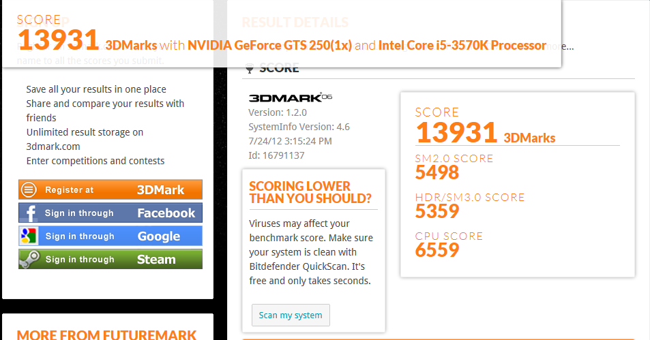Click the Version: 1.2.0 text

coord(278,112)
